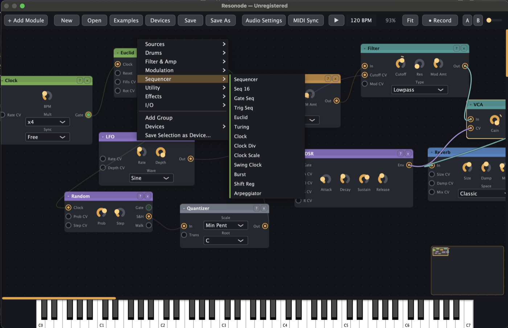
Task: Remove the Random module
Action: pos(148,196)
